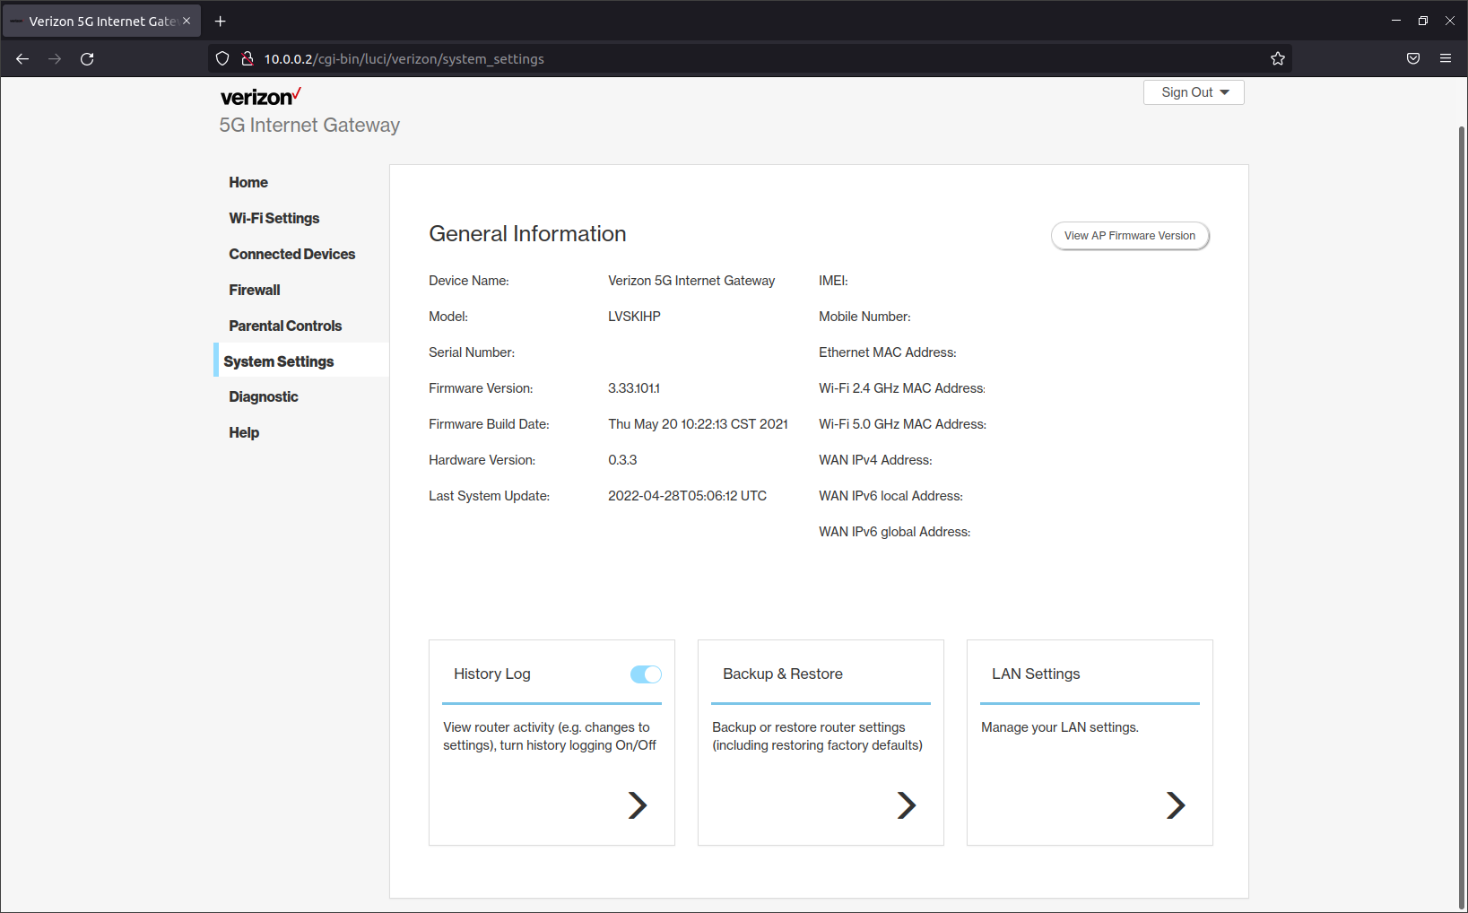Open History Log via chevron arrow
Viewport: 1468px width, 913px height.
tap(638, 805)
